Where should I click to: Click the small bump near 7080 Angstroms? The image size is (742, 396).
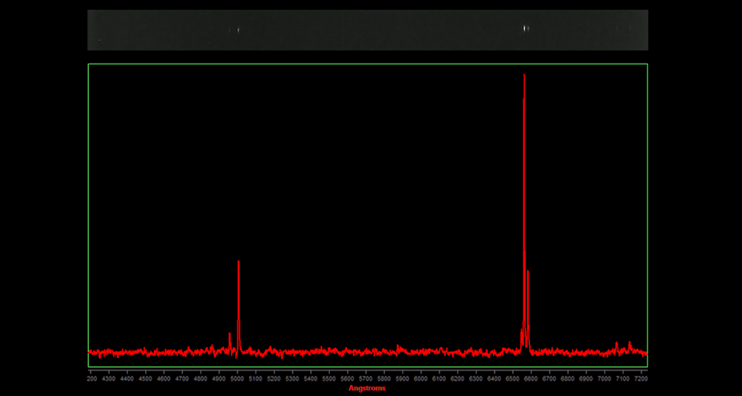tap(617, 343)
